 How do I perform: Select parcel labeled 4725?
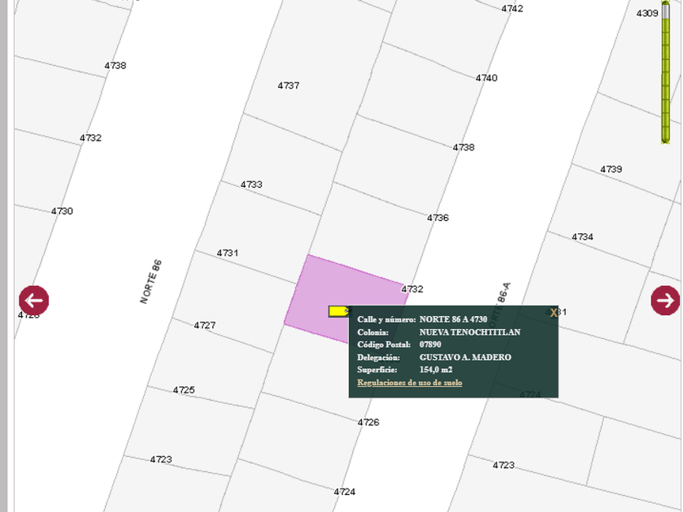click(184, 390)
